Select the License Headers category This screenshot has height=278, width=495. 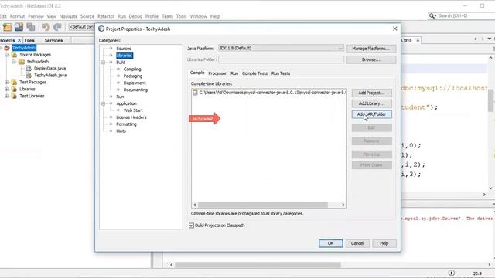tap(131, 117)
